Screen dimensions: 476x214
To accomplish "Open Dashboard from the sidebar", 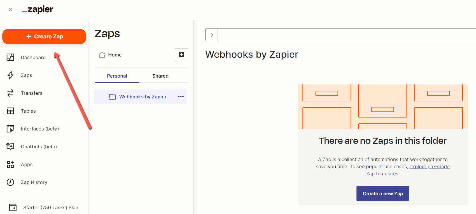I will [33, 57].
